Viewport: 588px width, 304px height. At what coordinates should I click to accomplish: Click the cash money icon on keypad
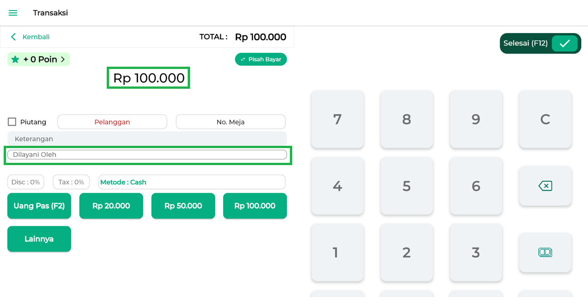[x=545, y=252]
